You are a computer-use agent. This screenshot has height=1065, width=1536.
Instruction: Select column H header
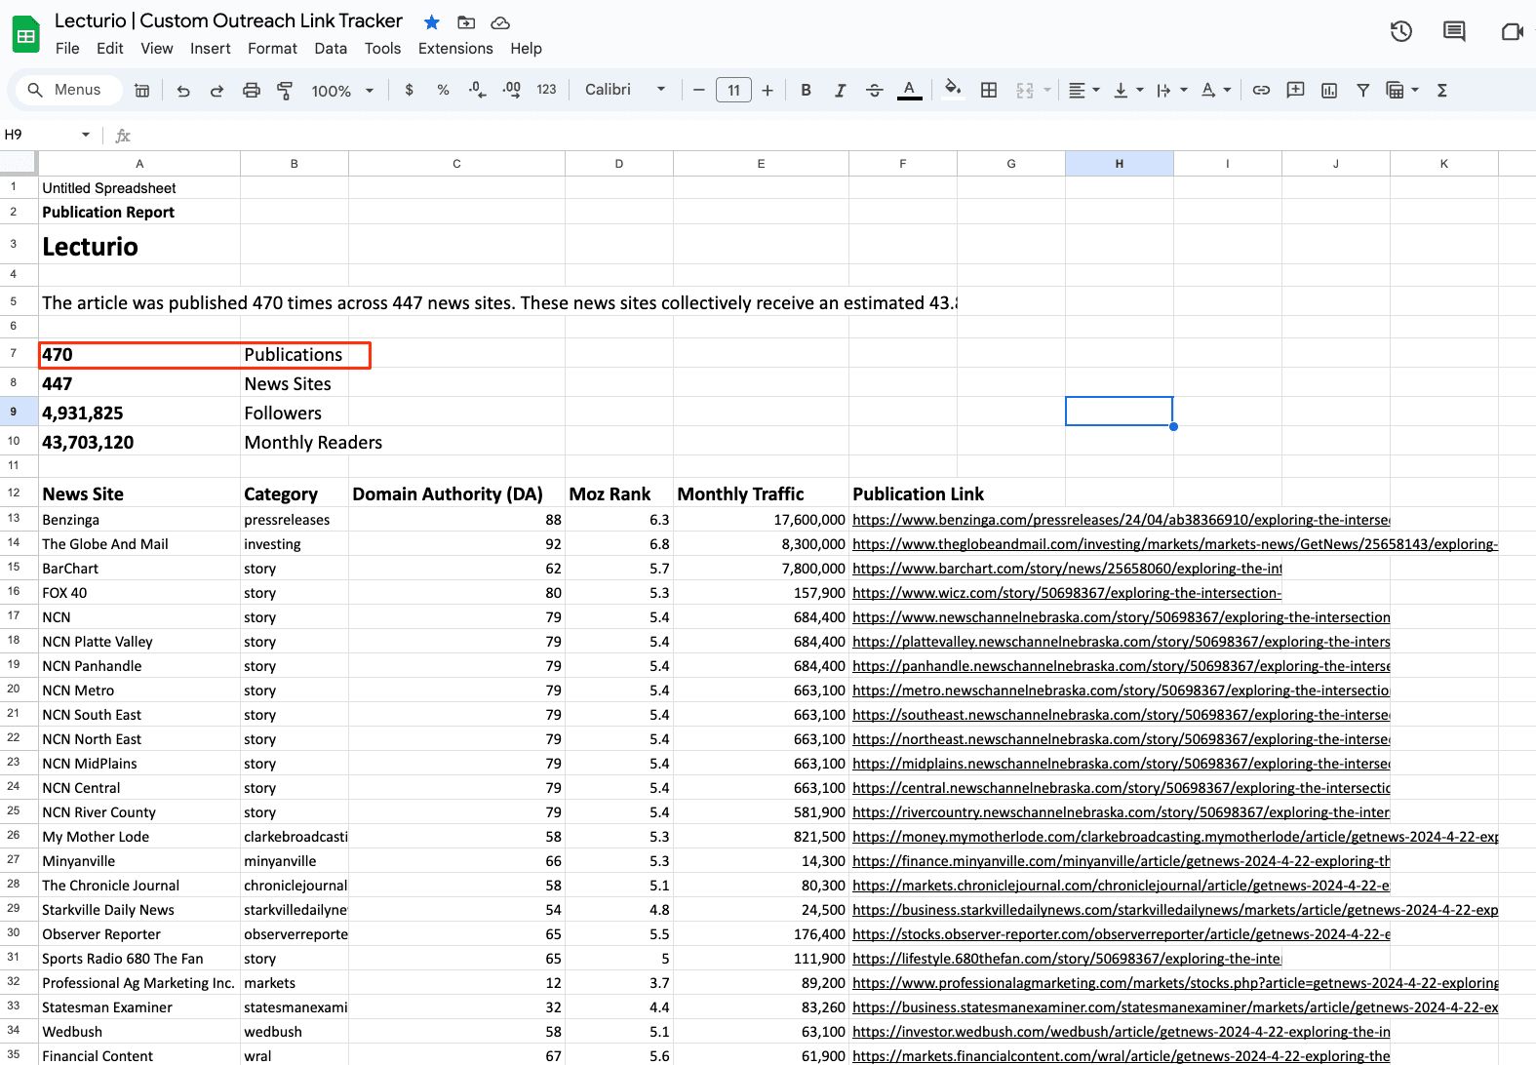[x=1119, y=164]
